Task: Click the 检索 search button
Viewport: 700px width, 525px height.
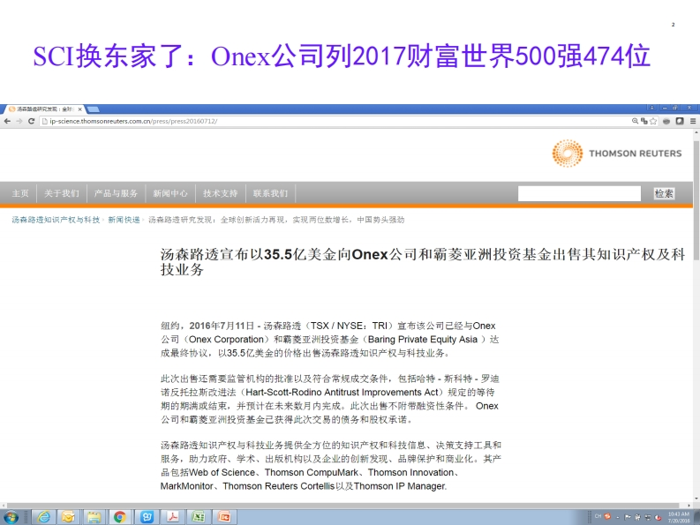Action: coord(664,193)
